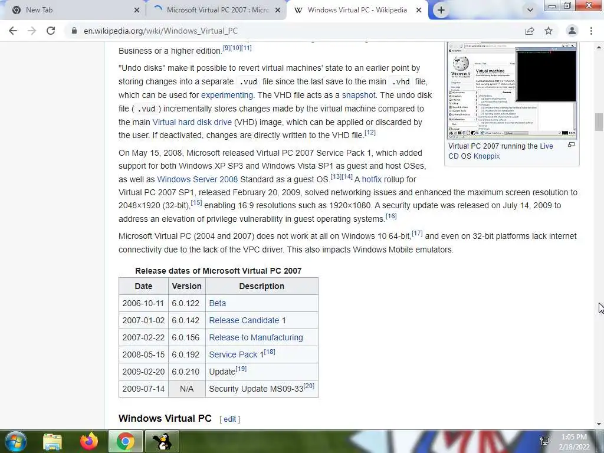Click the Live CD link in caption
Screen dimensions: 604x453
coord(546,146)
